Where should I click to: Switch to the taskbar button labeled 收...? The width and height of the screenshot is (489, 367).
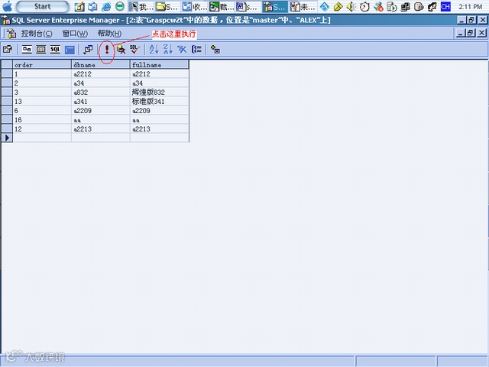(195, 6)
